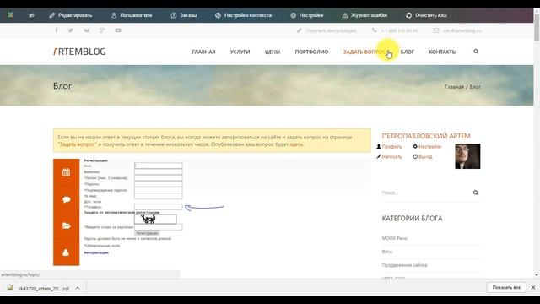This screenshot has height=304, width=540.
Task: Click the folder icon in orange sidebar
Action: click(66, 225)
